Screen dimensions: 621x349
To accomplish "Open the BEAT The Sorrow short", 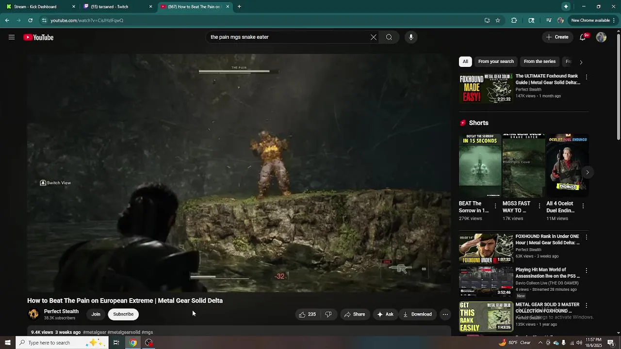I will [x=480, y=166].
